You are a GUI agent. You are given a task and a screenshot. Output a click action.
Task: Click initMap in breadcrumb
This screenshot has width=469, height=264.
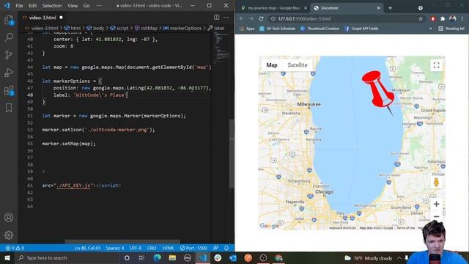point(146,28)
